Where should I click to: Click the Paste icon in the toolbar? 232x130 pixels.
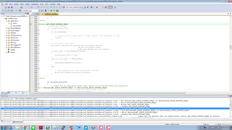[x=21, y=7]
